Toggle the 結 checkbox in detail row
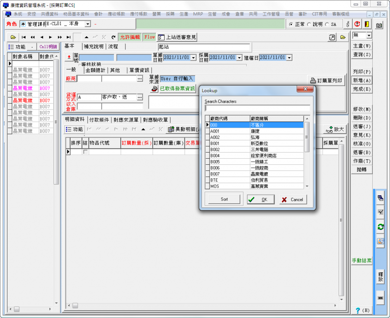This screenshot has height=318, width=390. click(x=85, y=152)
